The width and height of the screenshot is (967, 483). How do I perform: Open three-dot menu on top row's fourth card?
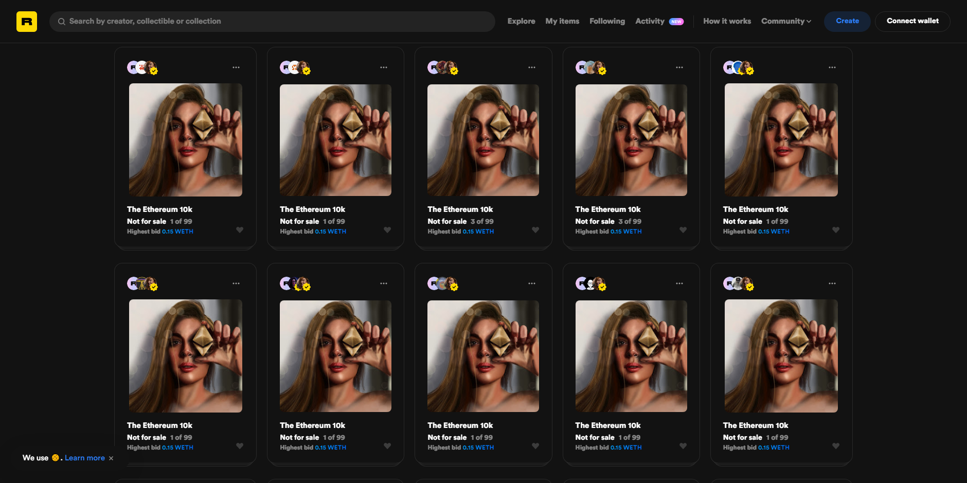click(x=679, y=67)
